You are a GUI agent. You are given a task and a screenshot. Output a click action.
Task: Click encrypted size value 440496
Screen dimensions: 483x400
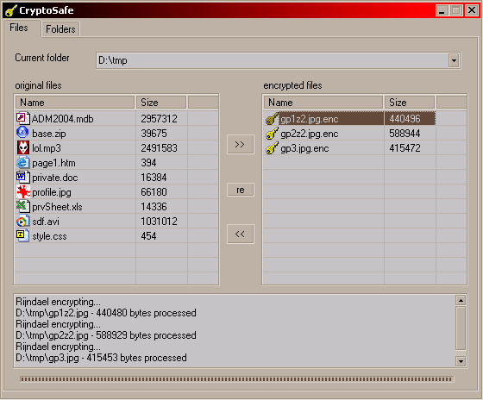click(405, 119)
